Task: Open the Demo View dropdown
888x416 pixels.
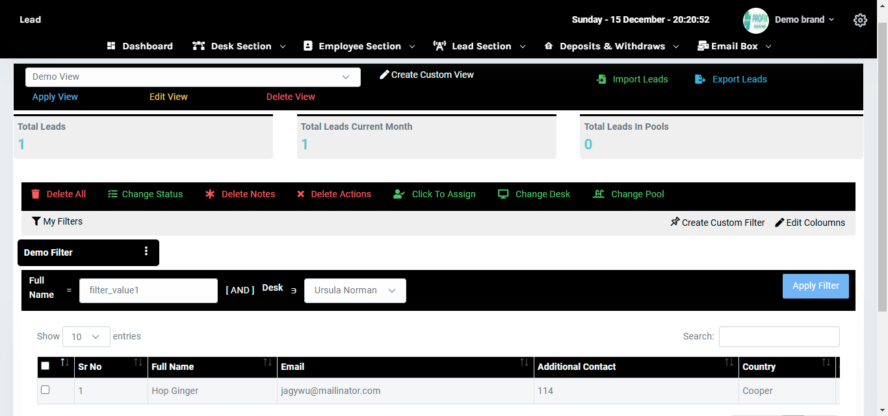Action: click(x=192, y=77)
